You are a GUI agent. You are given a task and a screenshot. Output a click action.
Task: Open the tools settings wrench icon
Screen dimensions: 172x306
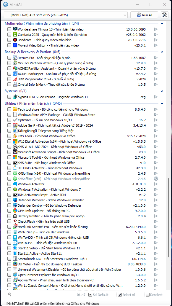(x=165, y=15)
